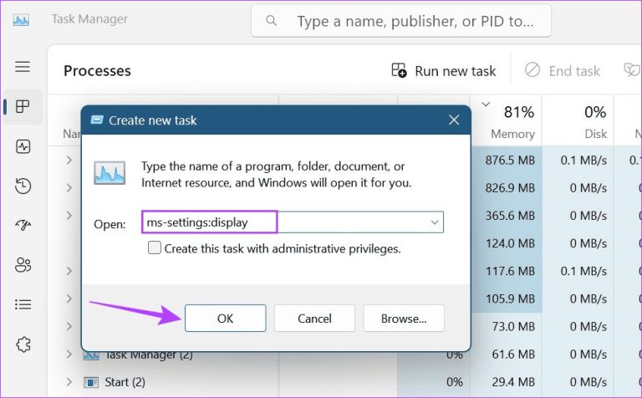This screenshot has height=398, width=642.
Task: Open the hamburger navigation menu
Action: click(23, 67)
